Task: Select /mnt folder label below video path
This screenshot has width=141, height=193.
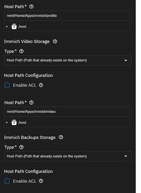Action: click(x=22, y=122)
